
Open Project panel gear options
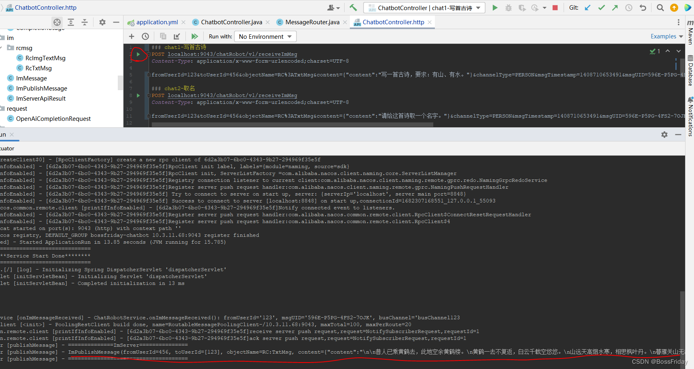[x=102, y=22]
